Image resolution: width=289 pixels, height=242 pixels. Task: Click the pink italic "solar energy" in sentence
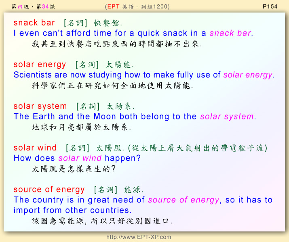point(248,75)
